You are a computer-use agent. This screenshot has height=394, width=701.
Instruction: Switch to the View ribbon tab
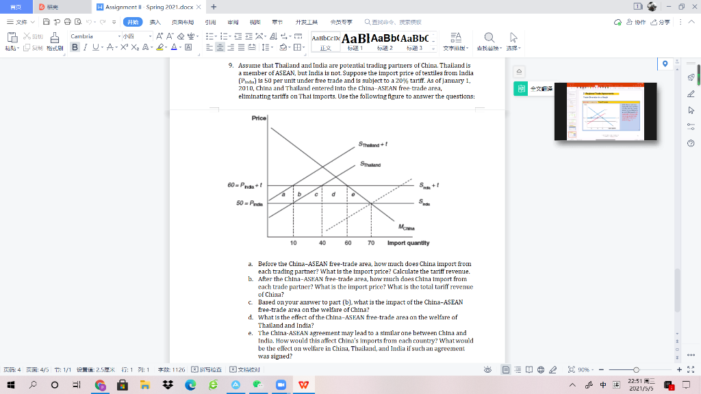(x=255, y=22)
